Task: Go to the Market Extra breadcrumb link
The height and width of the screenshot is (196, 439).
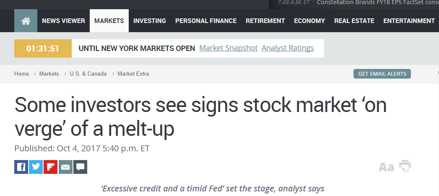Action: 133,74
